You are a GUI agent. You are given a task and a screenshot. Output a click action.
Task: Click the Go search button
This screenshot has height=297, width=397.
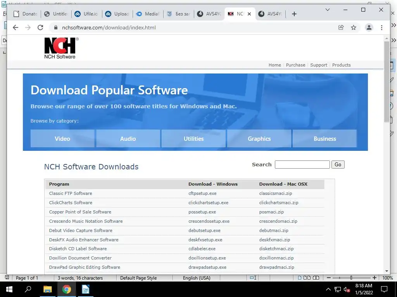point(338,164)
